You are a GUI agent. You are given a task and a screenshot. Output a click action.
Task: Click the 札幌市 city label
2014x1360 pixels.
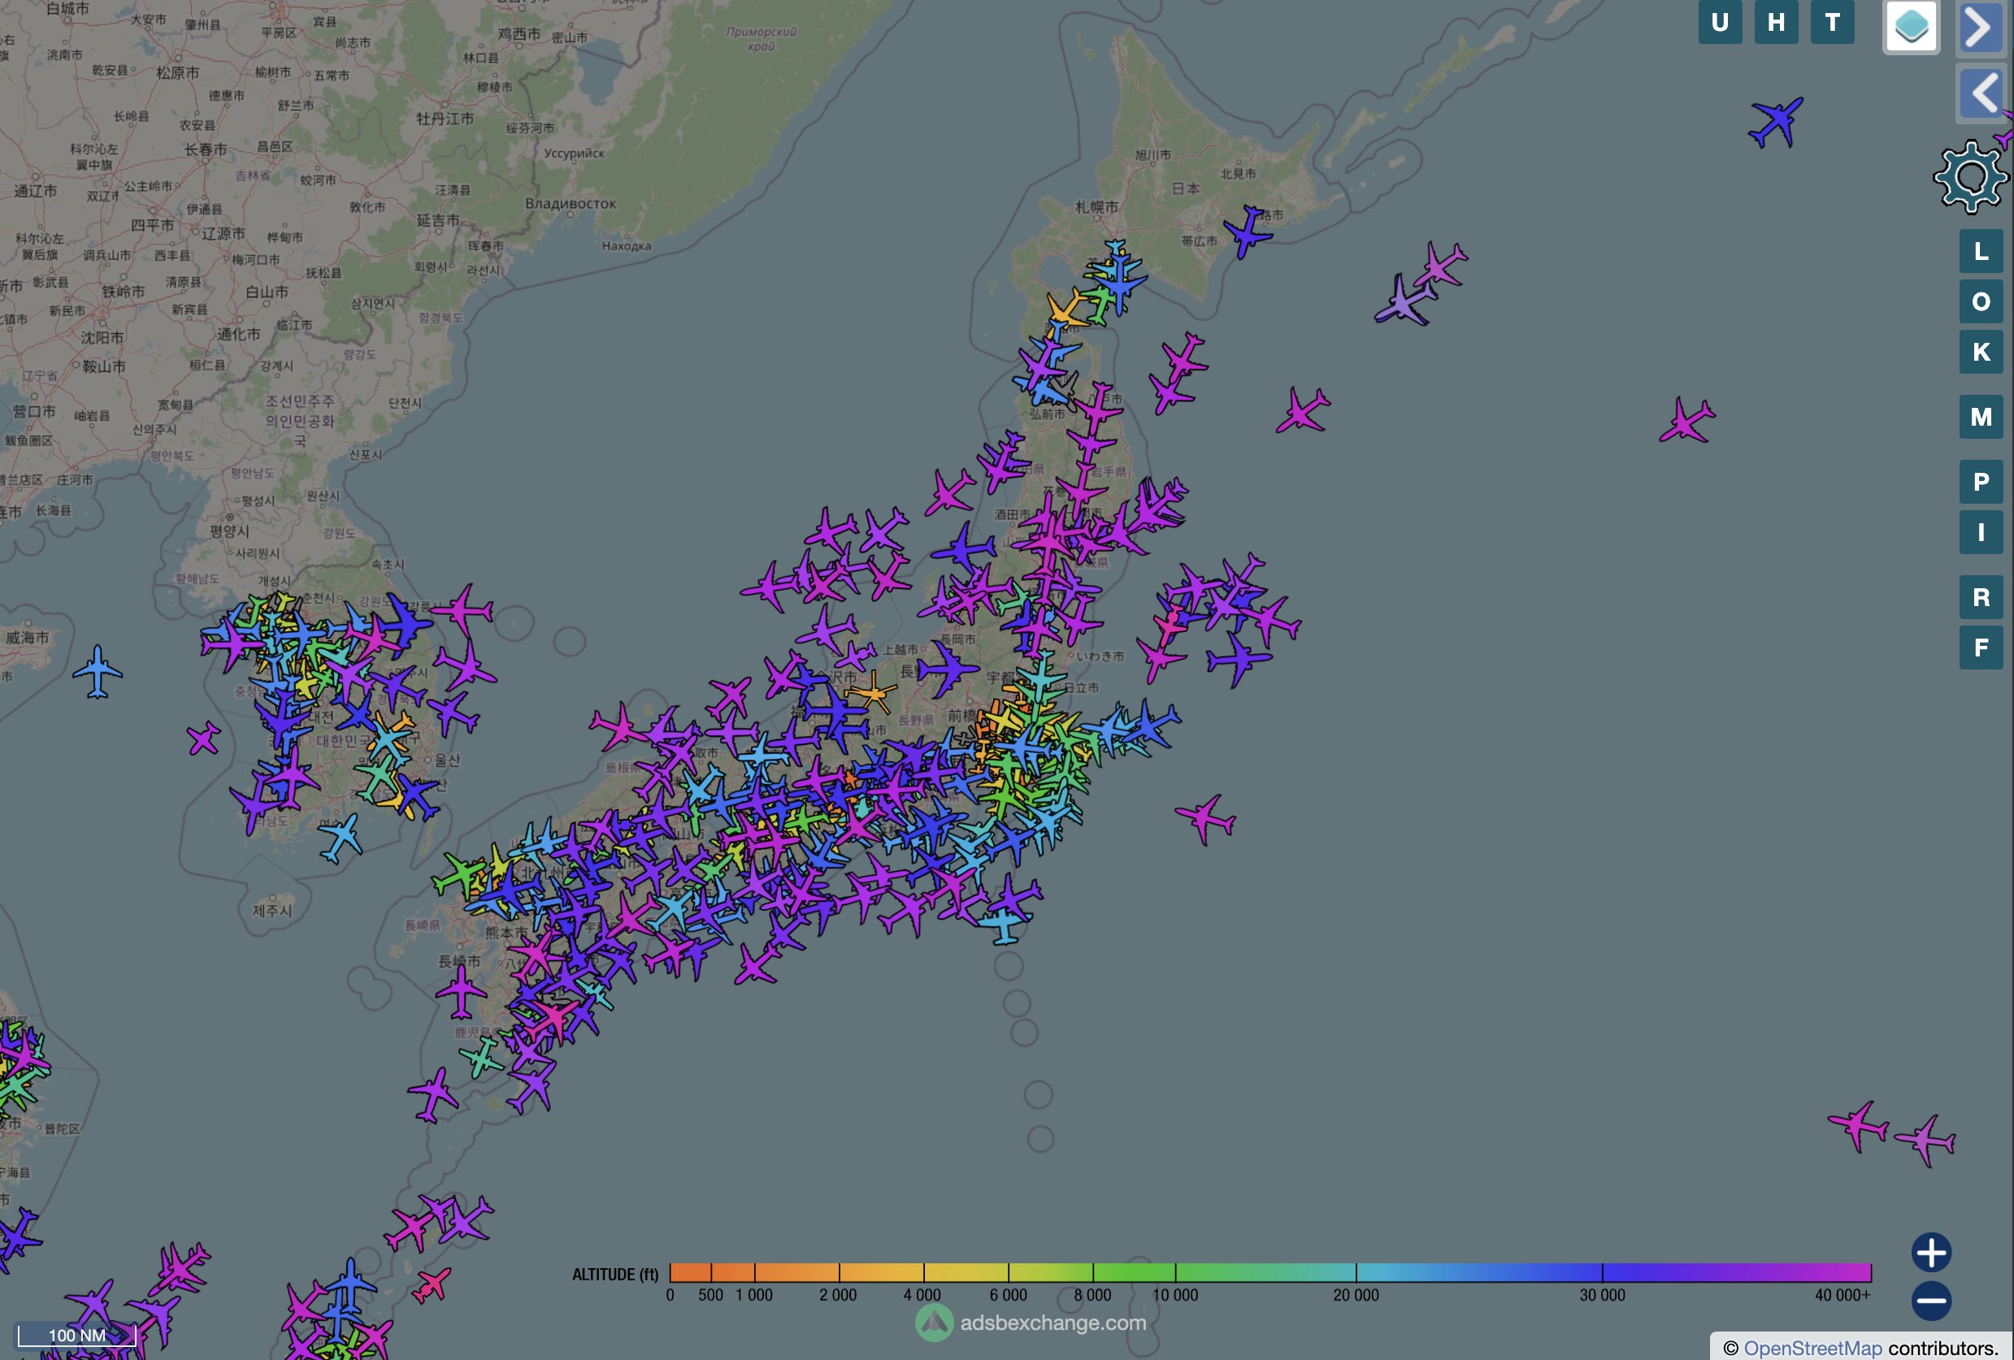[1096, 207]
